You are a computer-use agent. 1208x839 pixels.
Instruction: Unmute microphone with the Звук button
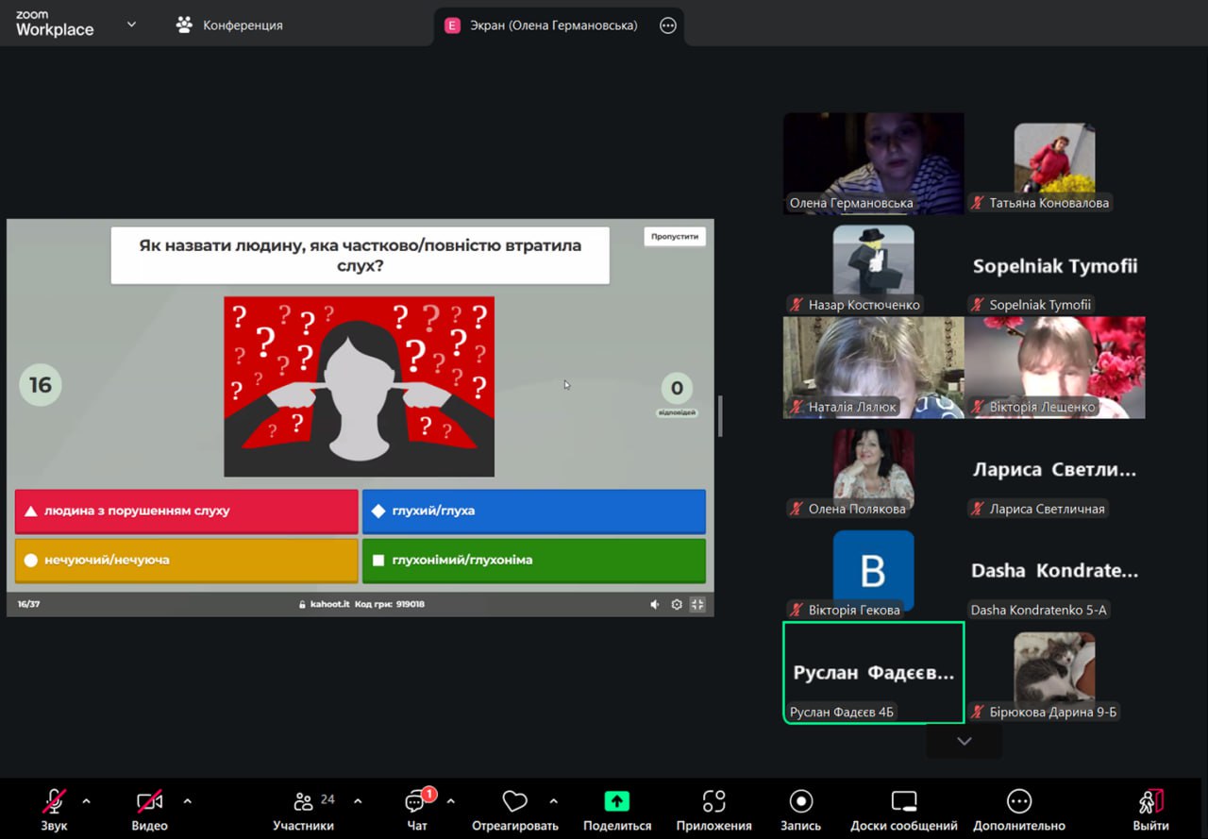click(x=55, y=802)
